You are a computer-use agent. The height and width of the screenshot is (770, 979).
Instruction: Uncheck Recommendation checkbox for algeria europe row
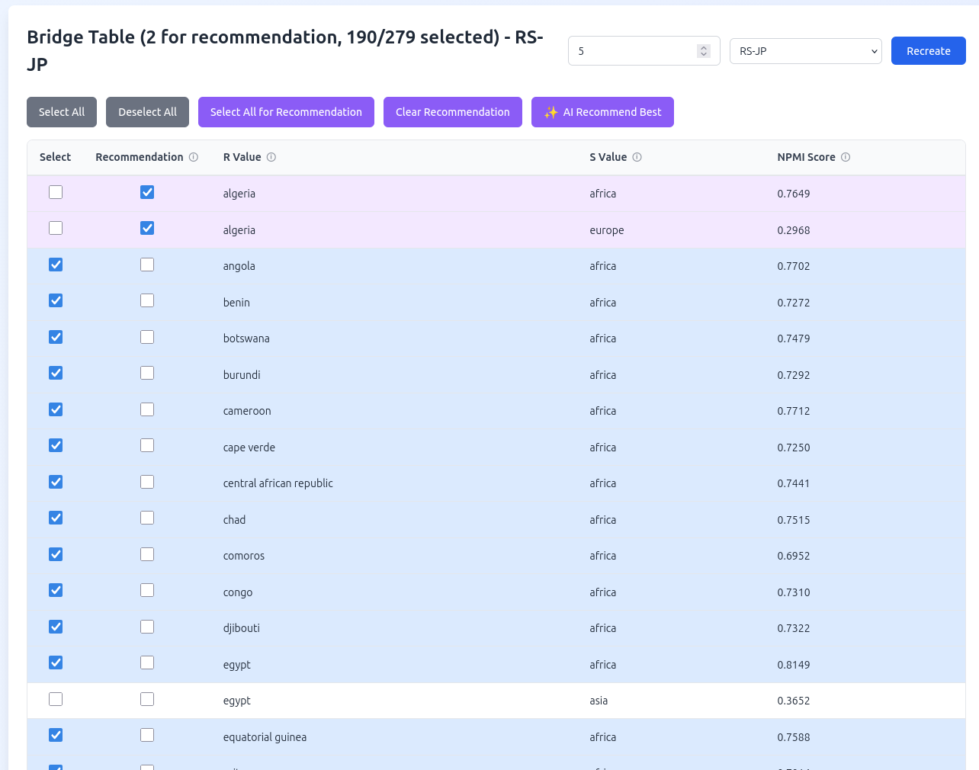147,228
